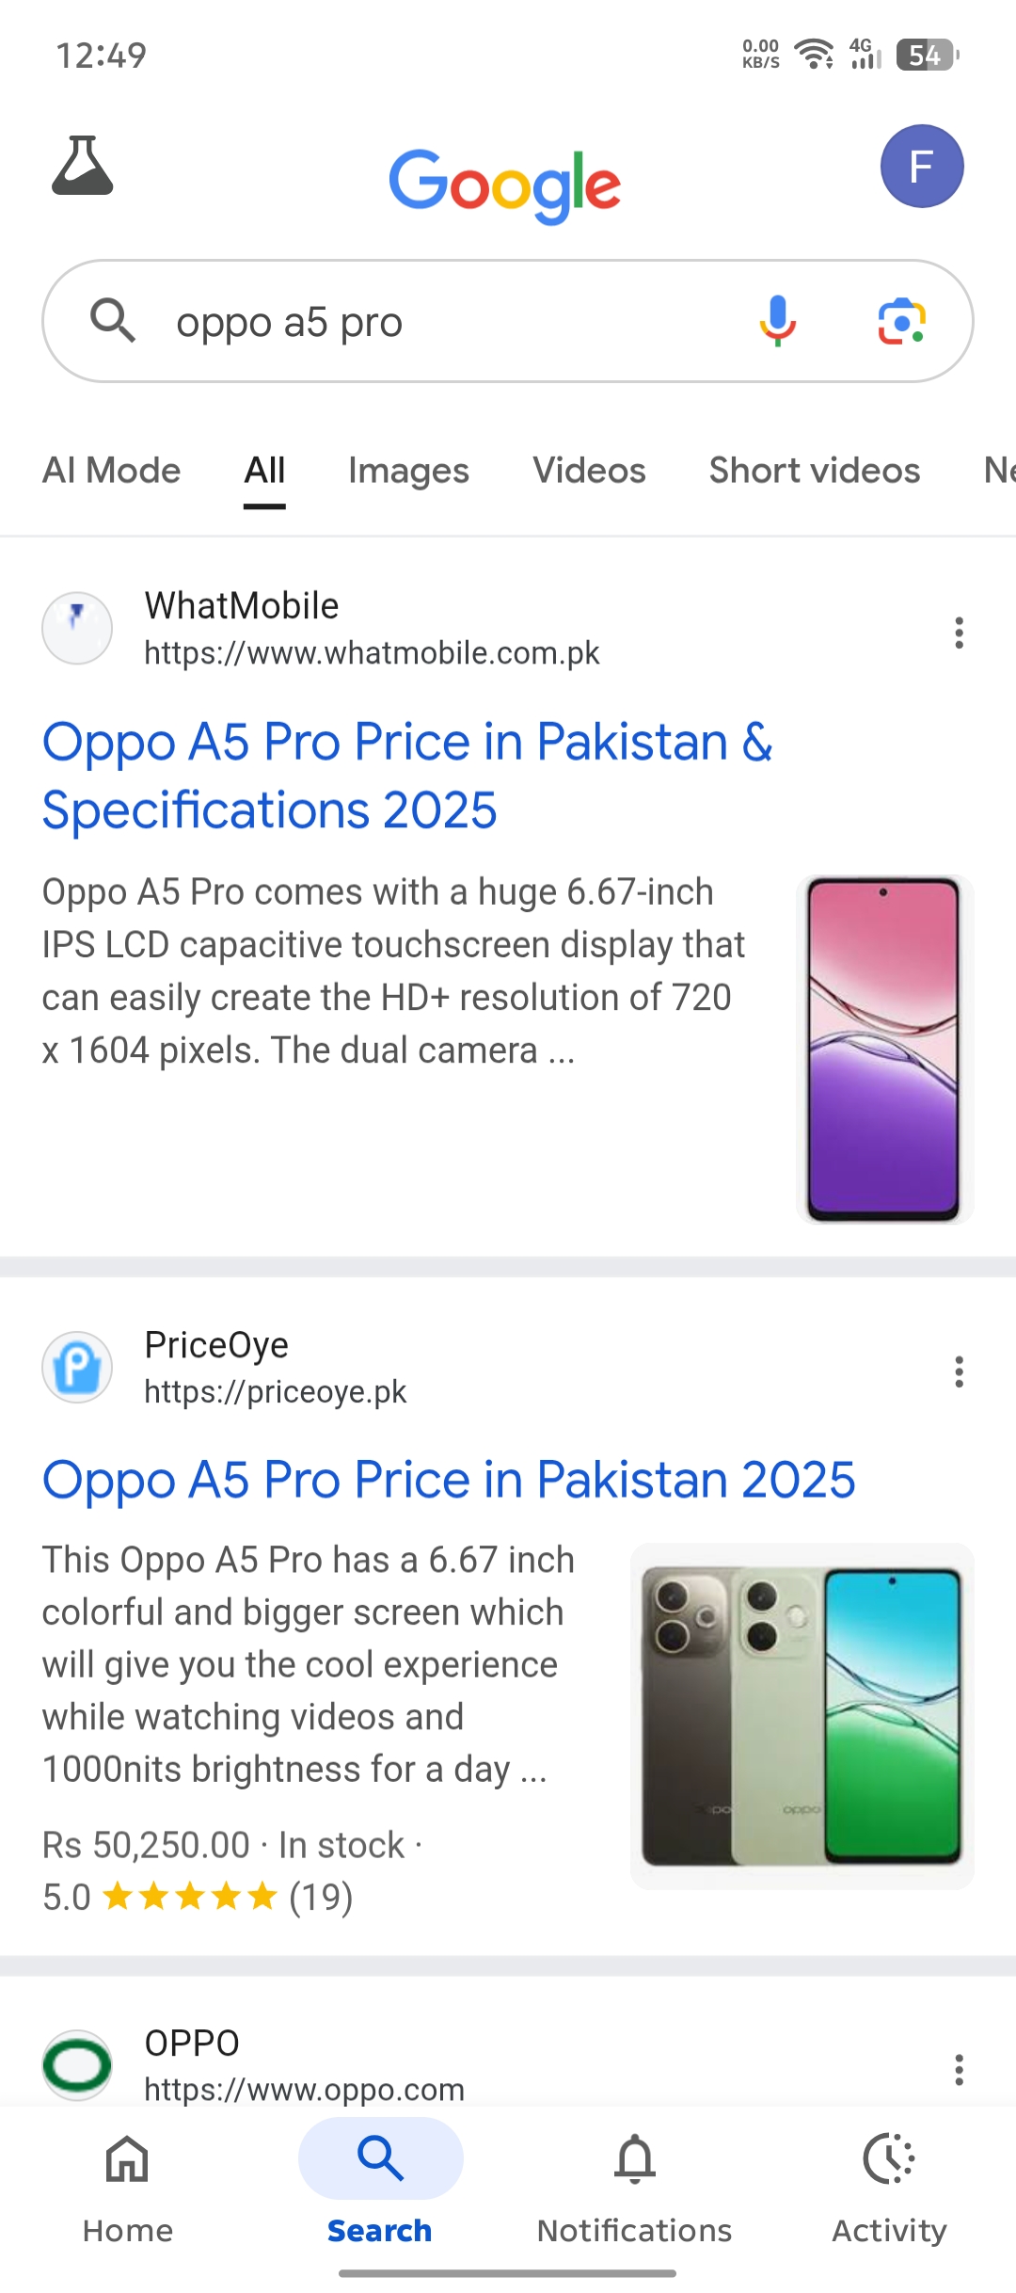Tap the profile avatar letter F
Viewport: 1016px width, 2293px height.
(922, 167)
